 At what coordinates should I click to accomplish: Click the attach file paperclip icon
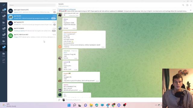[x=59, y=100]
